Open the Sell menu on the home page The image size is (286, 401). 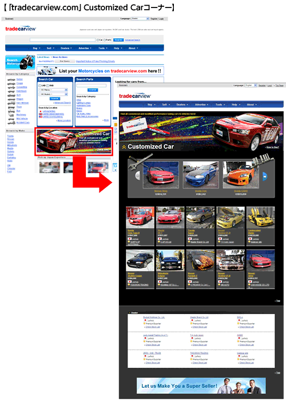click(50, 48)
